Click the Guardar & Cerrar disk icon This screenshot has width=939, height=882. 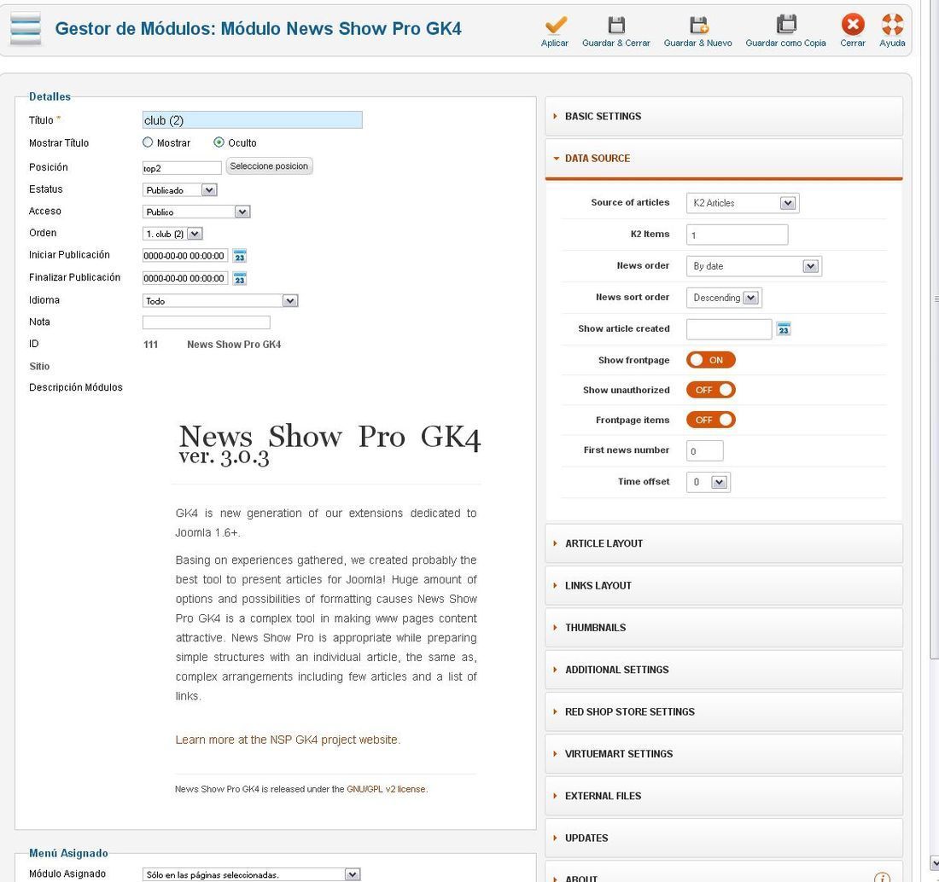point(616,25)
